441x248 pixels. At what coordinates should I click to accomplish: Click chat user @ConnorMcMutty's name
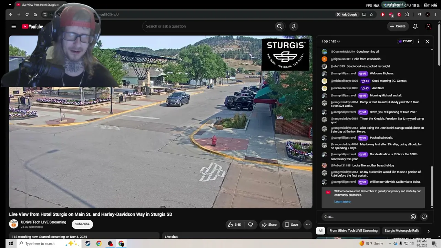342,52
